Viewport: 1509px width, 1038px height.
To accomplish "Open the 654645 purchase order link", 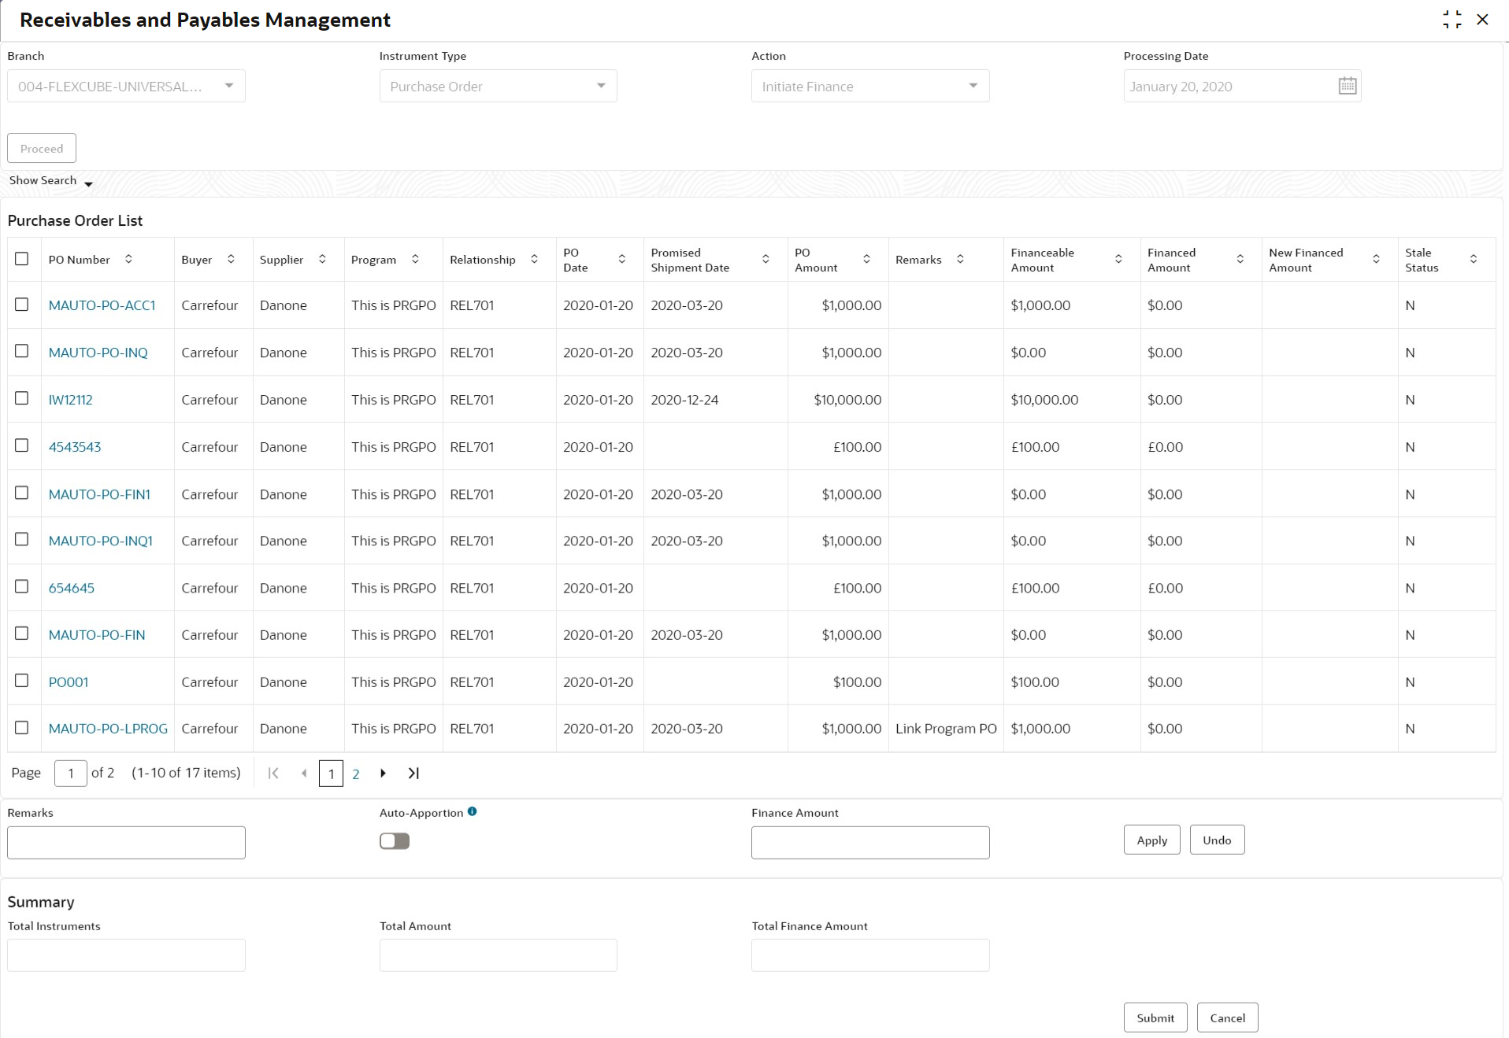I will (72, 588).
